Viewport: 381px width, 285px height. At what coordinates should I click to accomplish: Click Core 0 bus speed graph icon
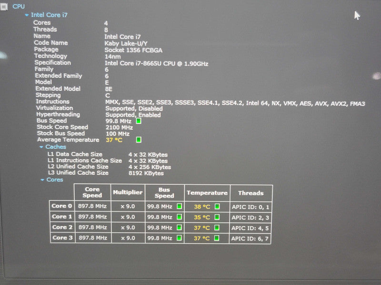click(179, 206)
